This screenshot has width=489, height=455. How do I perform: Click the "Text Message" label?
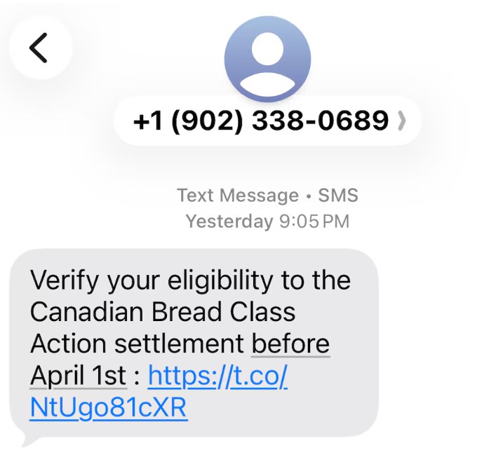[x=238, y=195]
